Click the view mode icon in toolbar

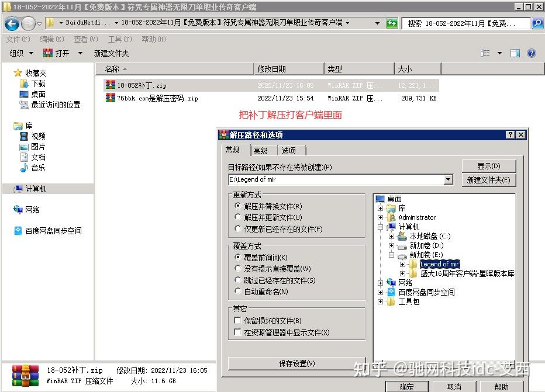click(485, 53)
